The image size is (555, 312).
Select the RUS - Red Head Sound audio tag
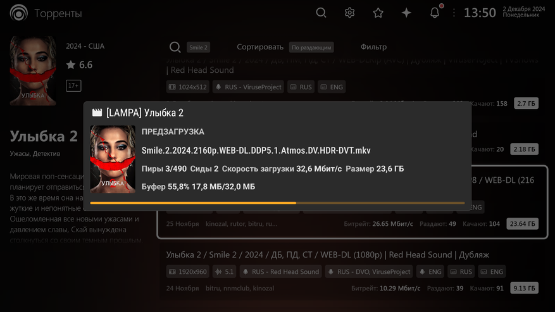(x=280, y=271)
